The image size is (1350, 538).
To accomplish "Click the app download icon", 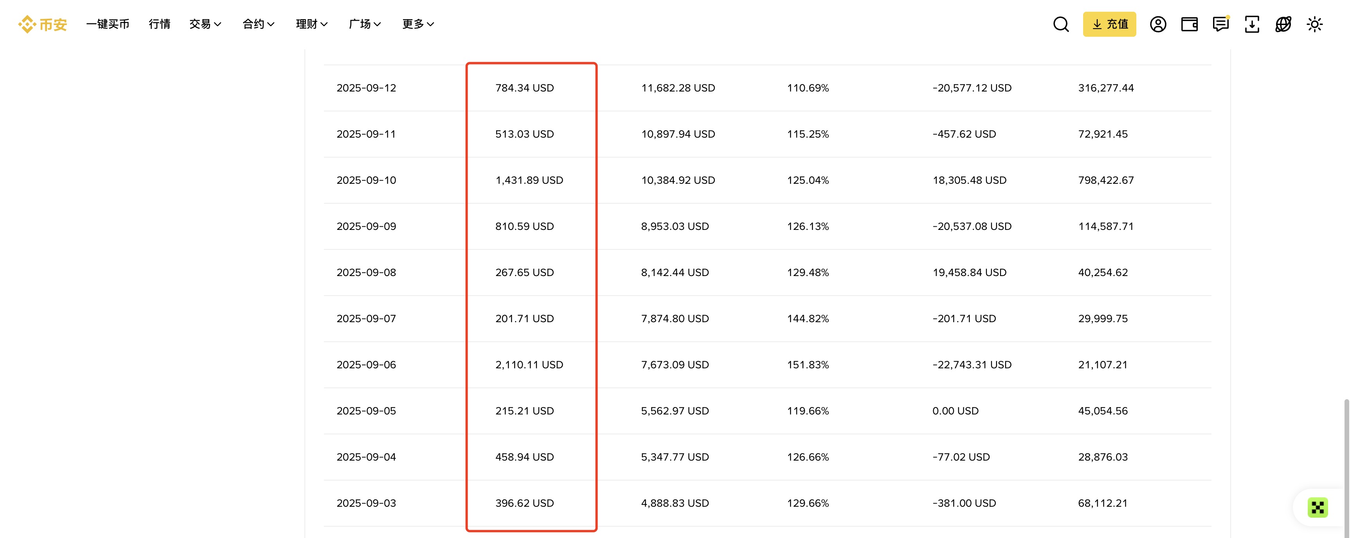I will 1252,24.
